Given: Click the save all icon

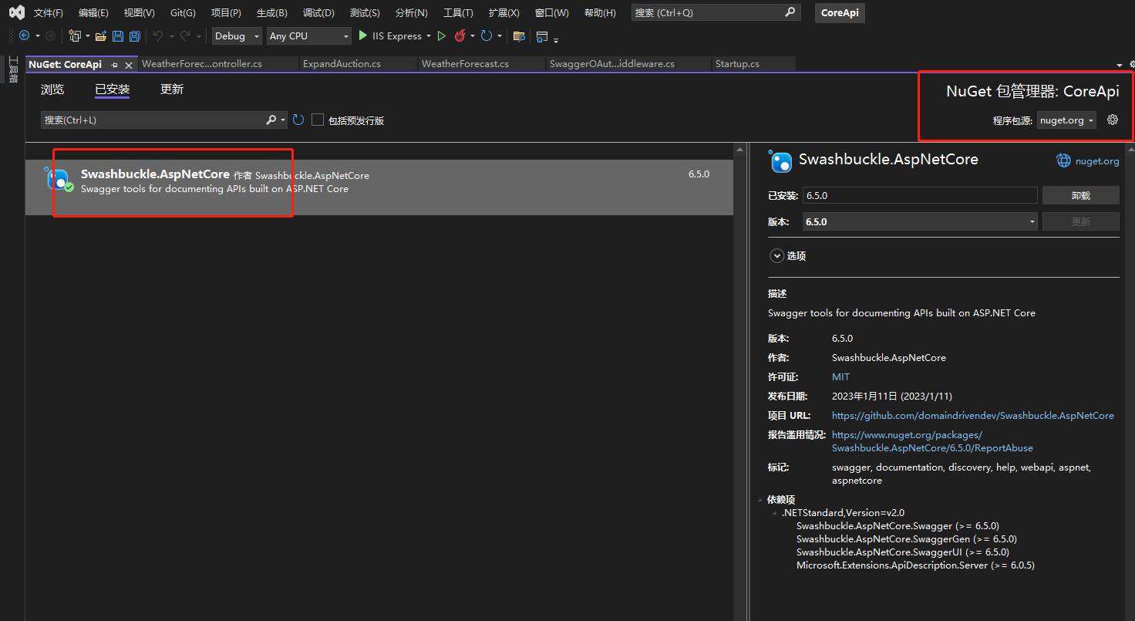Looking at the screenshot, I should point(135,35).
